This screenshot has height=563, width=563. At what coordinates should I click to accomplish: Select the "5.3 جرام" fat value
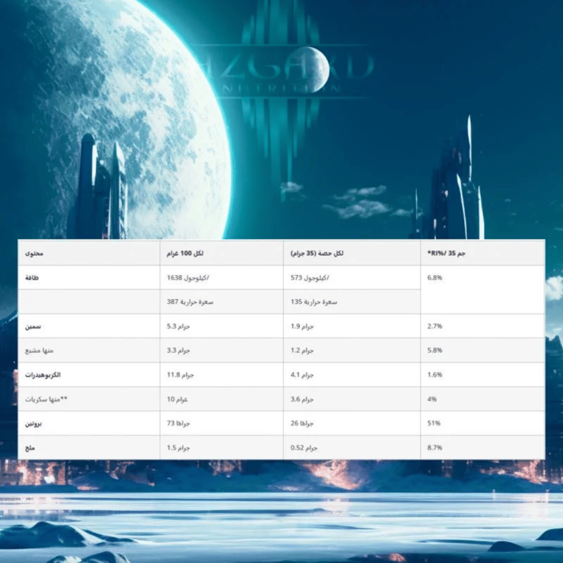(178, 327)
